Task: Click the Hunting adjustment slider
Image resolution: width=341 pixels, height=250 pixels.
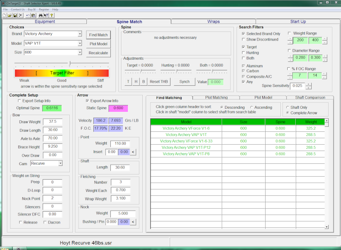Action: click(x=176, y=71)
